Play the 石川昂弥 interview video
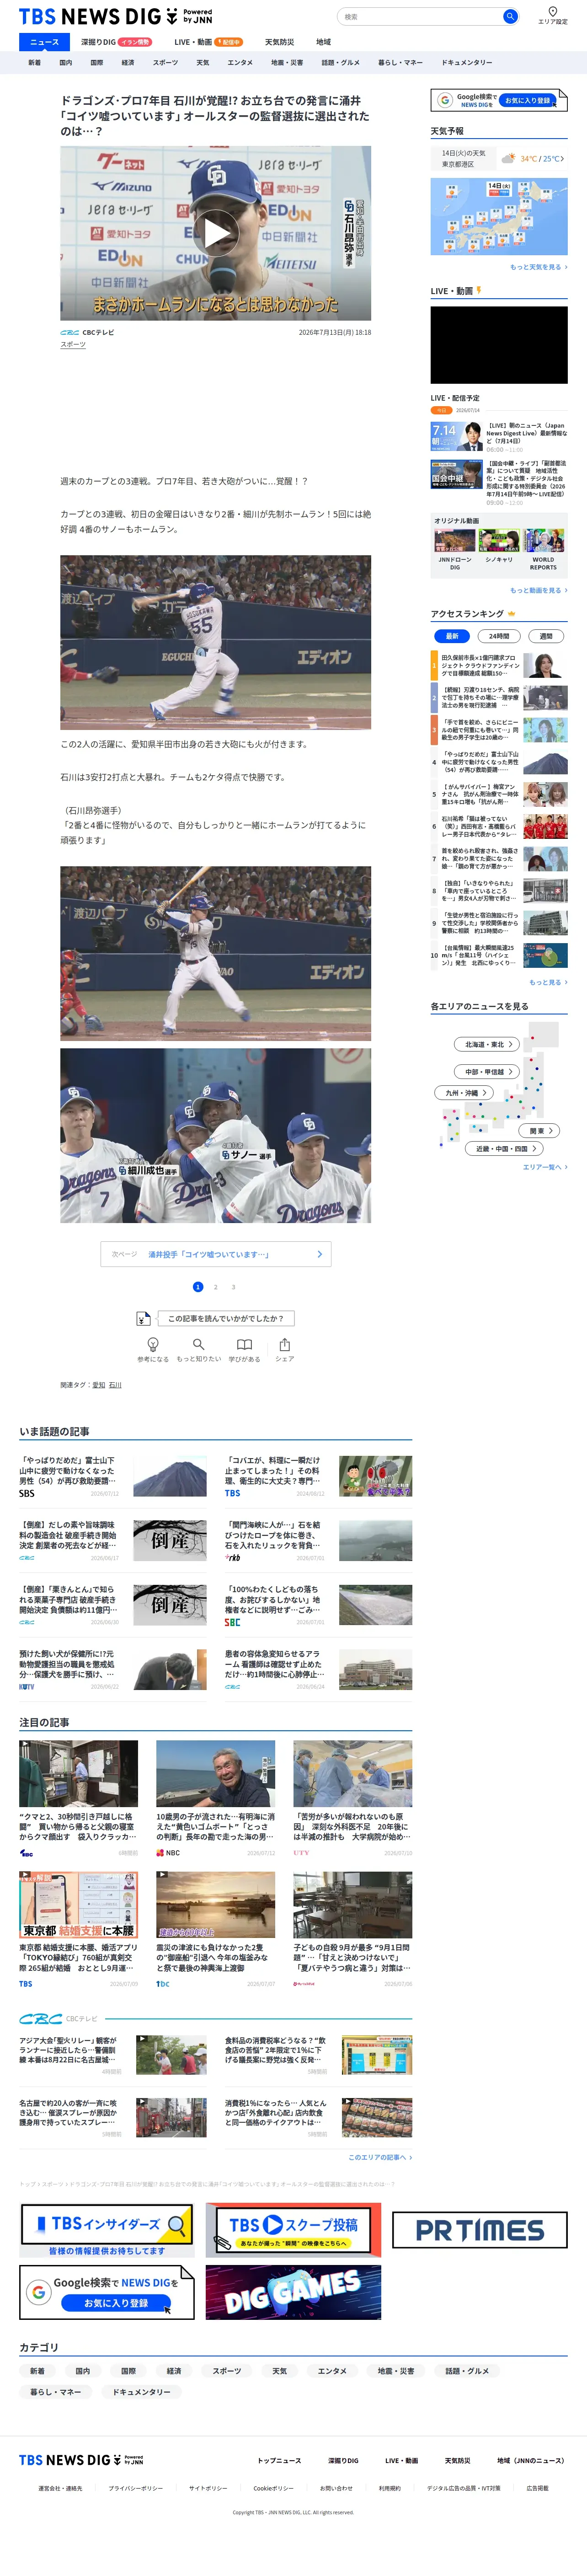 216,233
